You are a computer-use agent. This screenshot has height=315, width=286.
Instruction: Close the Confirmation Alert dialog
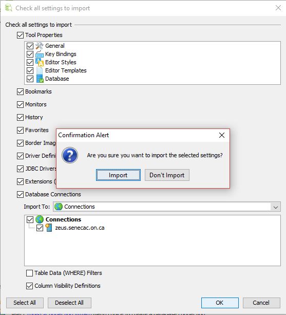point(222,135)
